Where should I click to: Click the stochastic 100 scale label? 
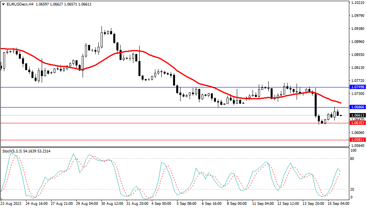tap(353, 151)
